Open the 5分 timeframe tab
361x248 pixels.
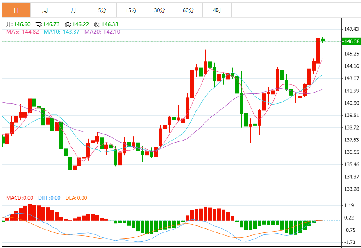click(x=102, y=10)
